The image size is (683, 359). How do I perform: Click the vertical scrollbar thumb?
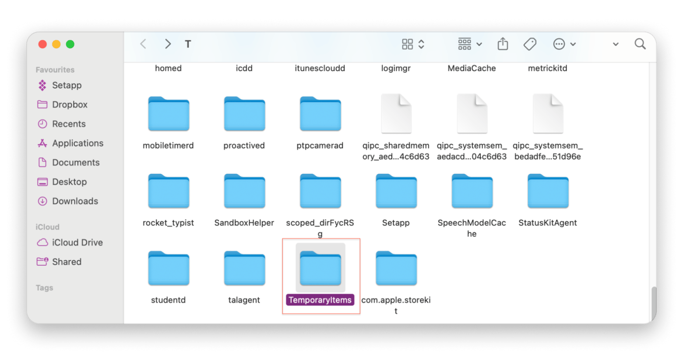click(x=653, y=303)
